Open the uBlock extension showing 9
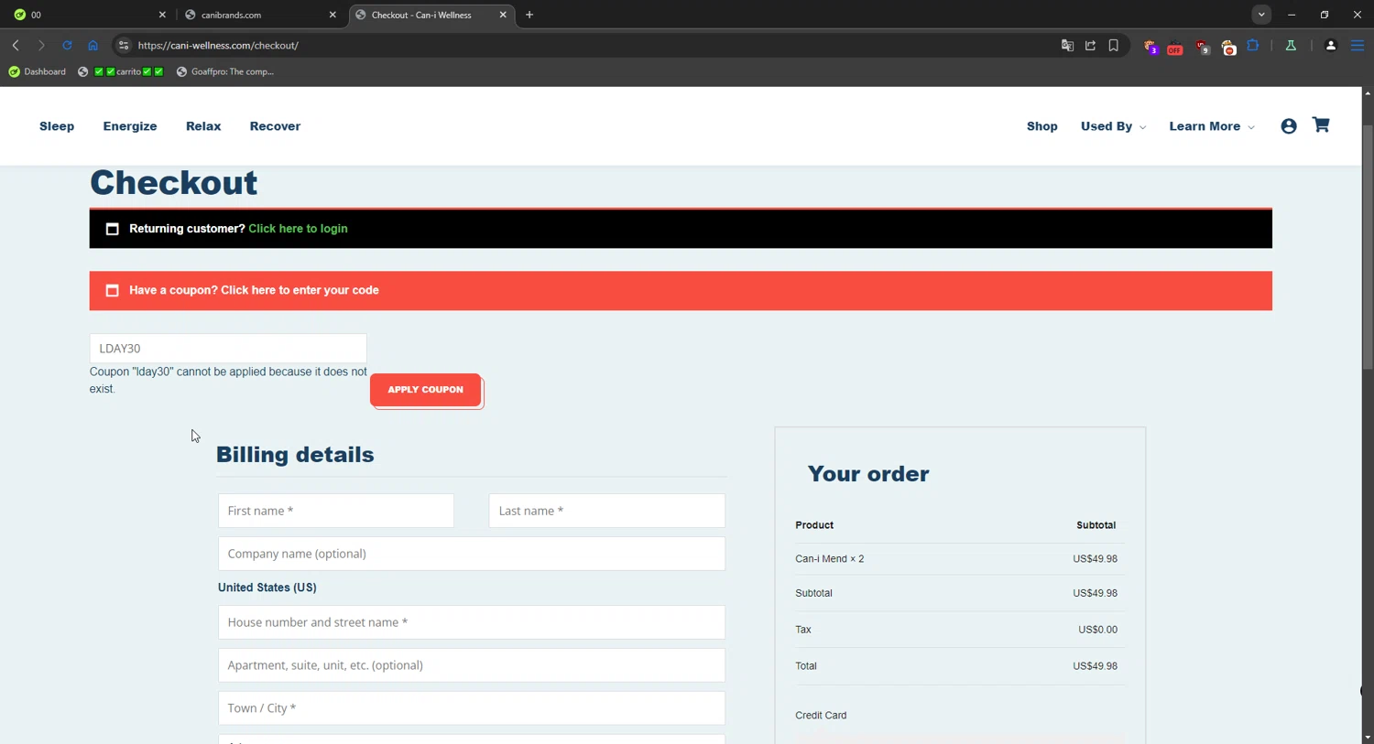1374x744 pixels. click(x=1203, y=47)
